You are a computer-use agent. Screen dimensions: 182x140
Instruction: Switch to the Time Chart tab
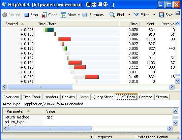tap(32, 97)
